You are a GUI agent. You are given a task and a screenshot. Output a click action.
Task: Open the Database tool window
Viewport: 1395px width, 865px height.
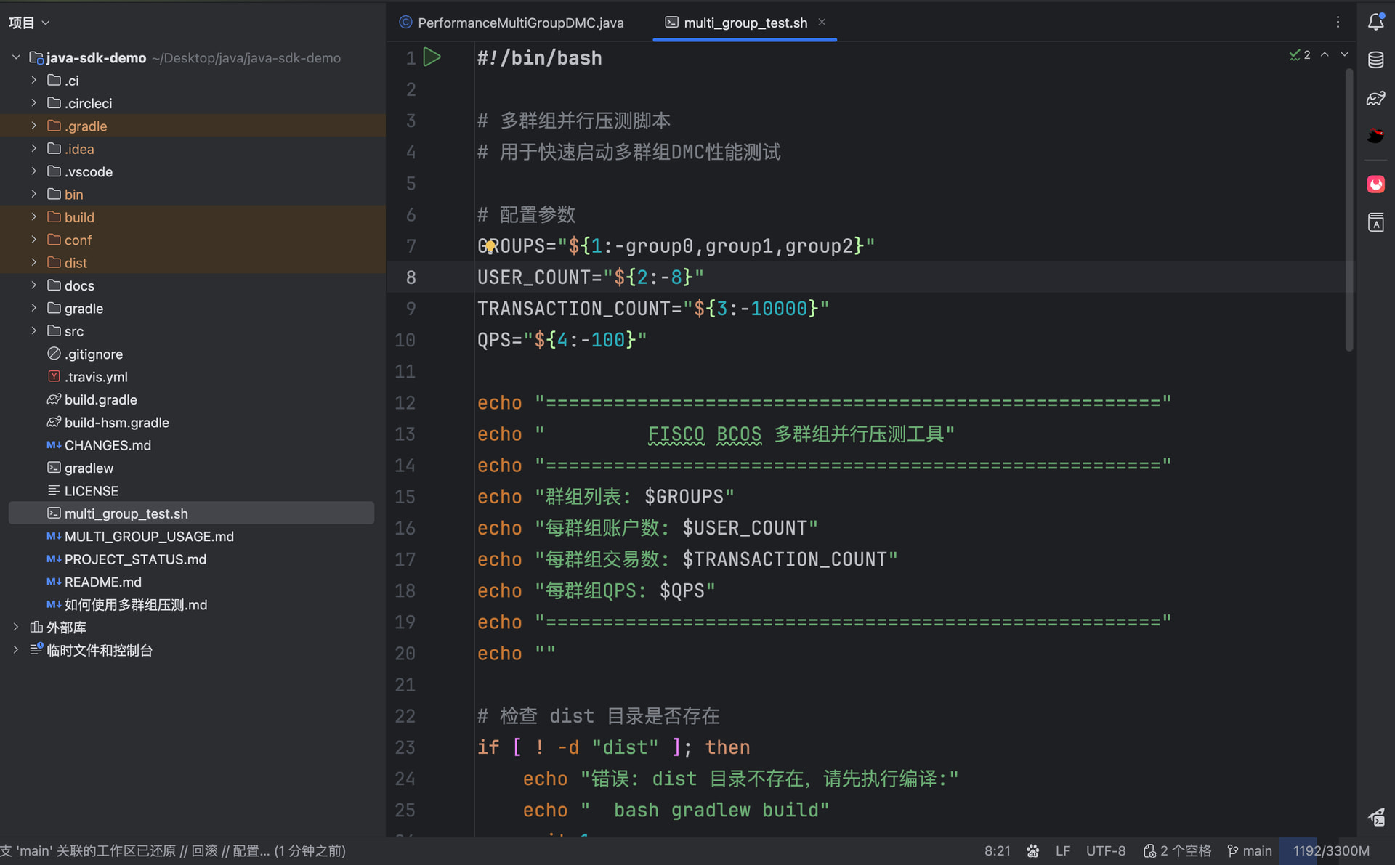coord(1375,60)
